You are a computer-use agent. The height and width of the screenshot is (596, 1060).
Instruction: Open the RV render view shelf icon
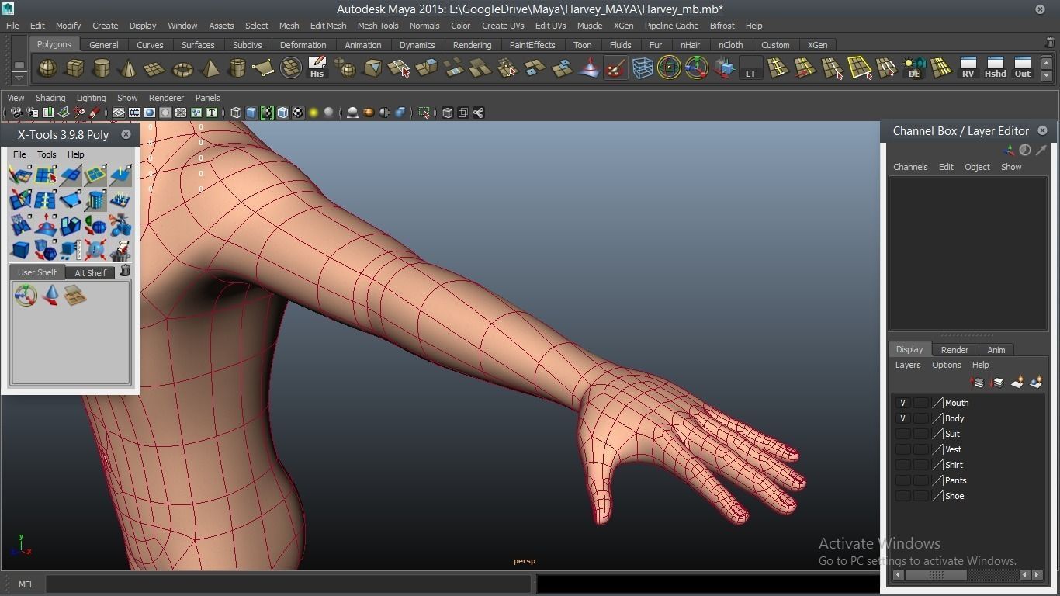click(x=968, y=68)
